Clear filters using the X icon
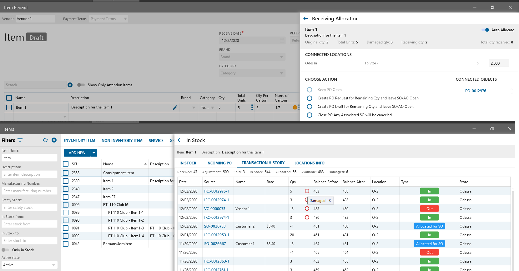The image size is (519, 271). 54,140
